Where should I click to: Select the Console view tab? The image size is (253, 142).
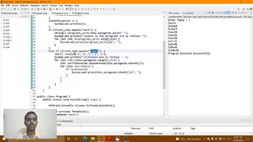pyautogui.click(x=174, y=13)
